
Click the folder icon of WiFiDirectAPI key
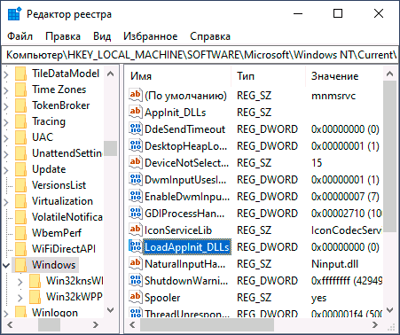coord(20,249)
